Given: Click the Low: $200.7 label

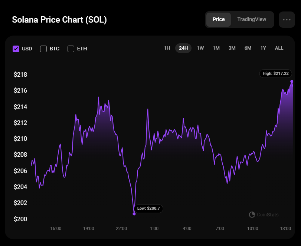Looking at the screenshot, I should click(148, 209).
